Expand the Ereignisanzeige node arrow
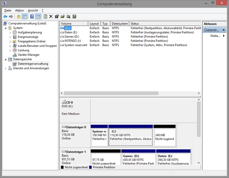This screenshot has height=178, width=229. coord(10,37)
